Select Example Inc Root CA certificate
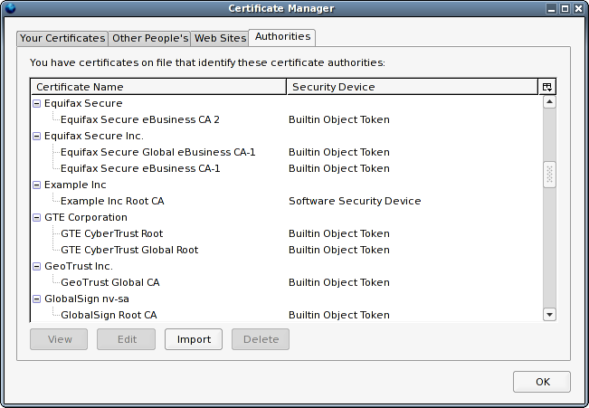 point(112,201)
